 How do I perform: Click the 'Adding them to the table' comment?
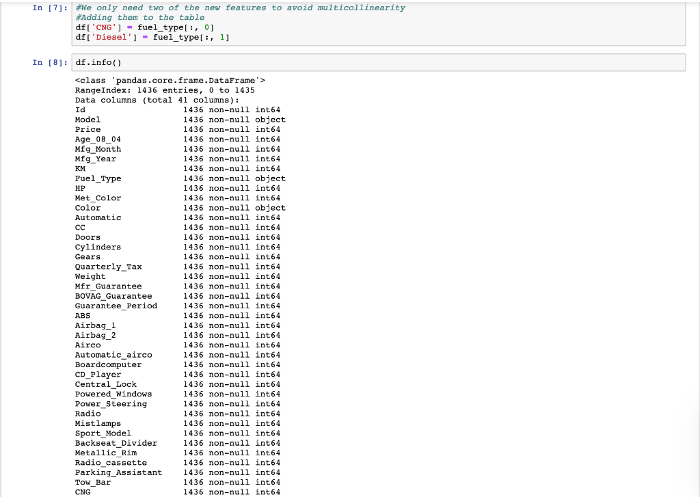137,17
